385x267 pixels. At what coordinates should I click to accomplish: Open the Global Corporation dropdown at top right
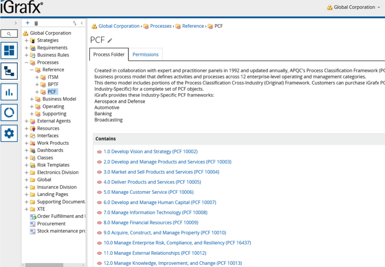click(354, 7)
